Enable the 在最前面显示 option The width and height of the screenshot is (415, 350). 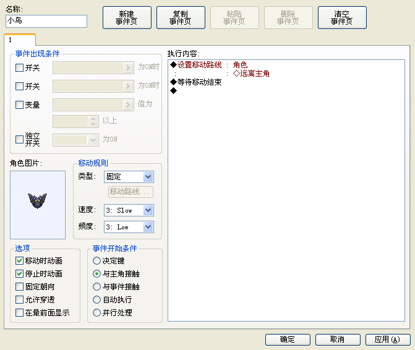19,312
